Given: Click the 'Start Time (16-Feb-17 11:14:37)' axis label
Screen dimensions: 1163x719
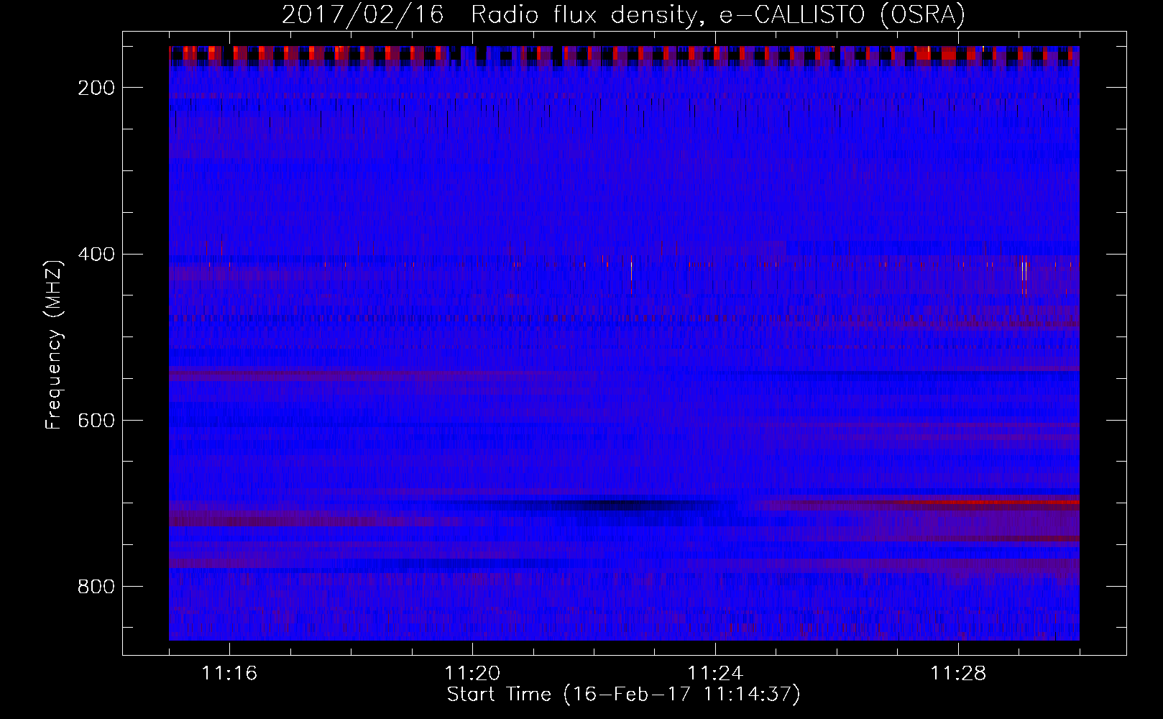Looking at the screenshot, I should click(x=623, y=695).
